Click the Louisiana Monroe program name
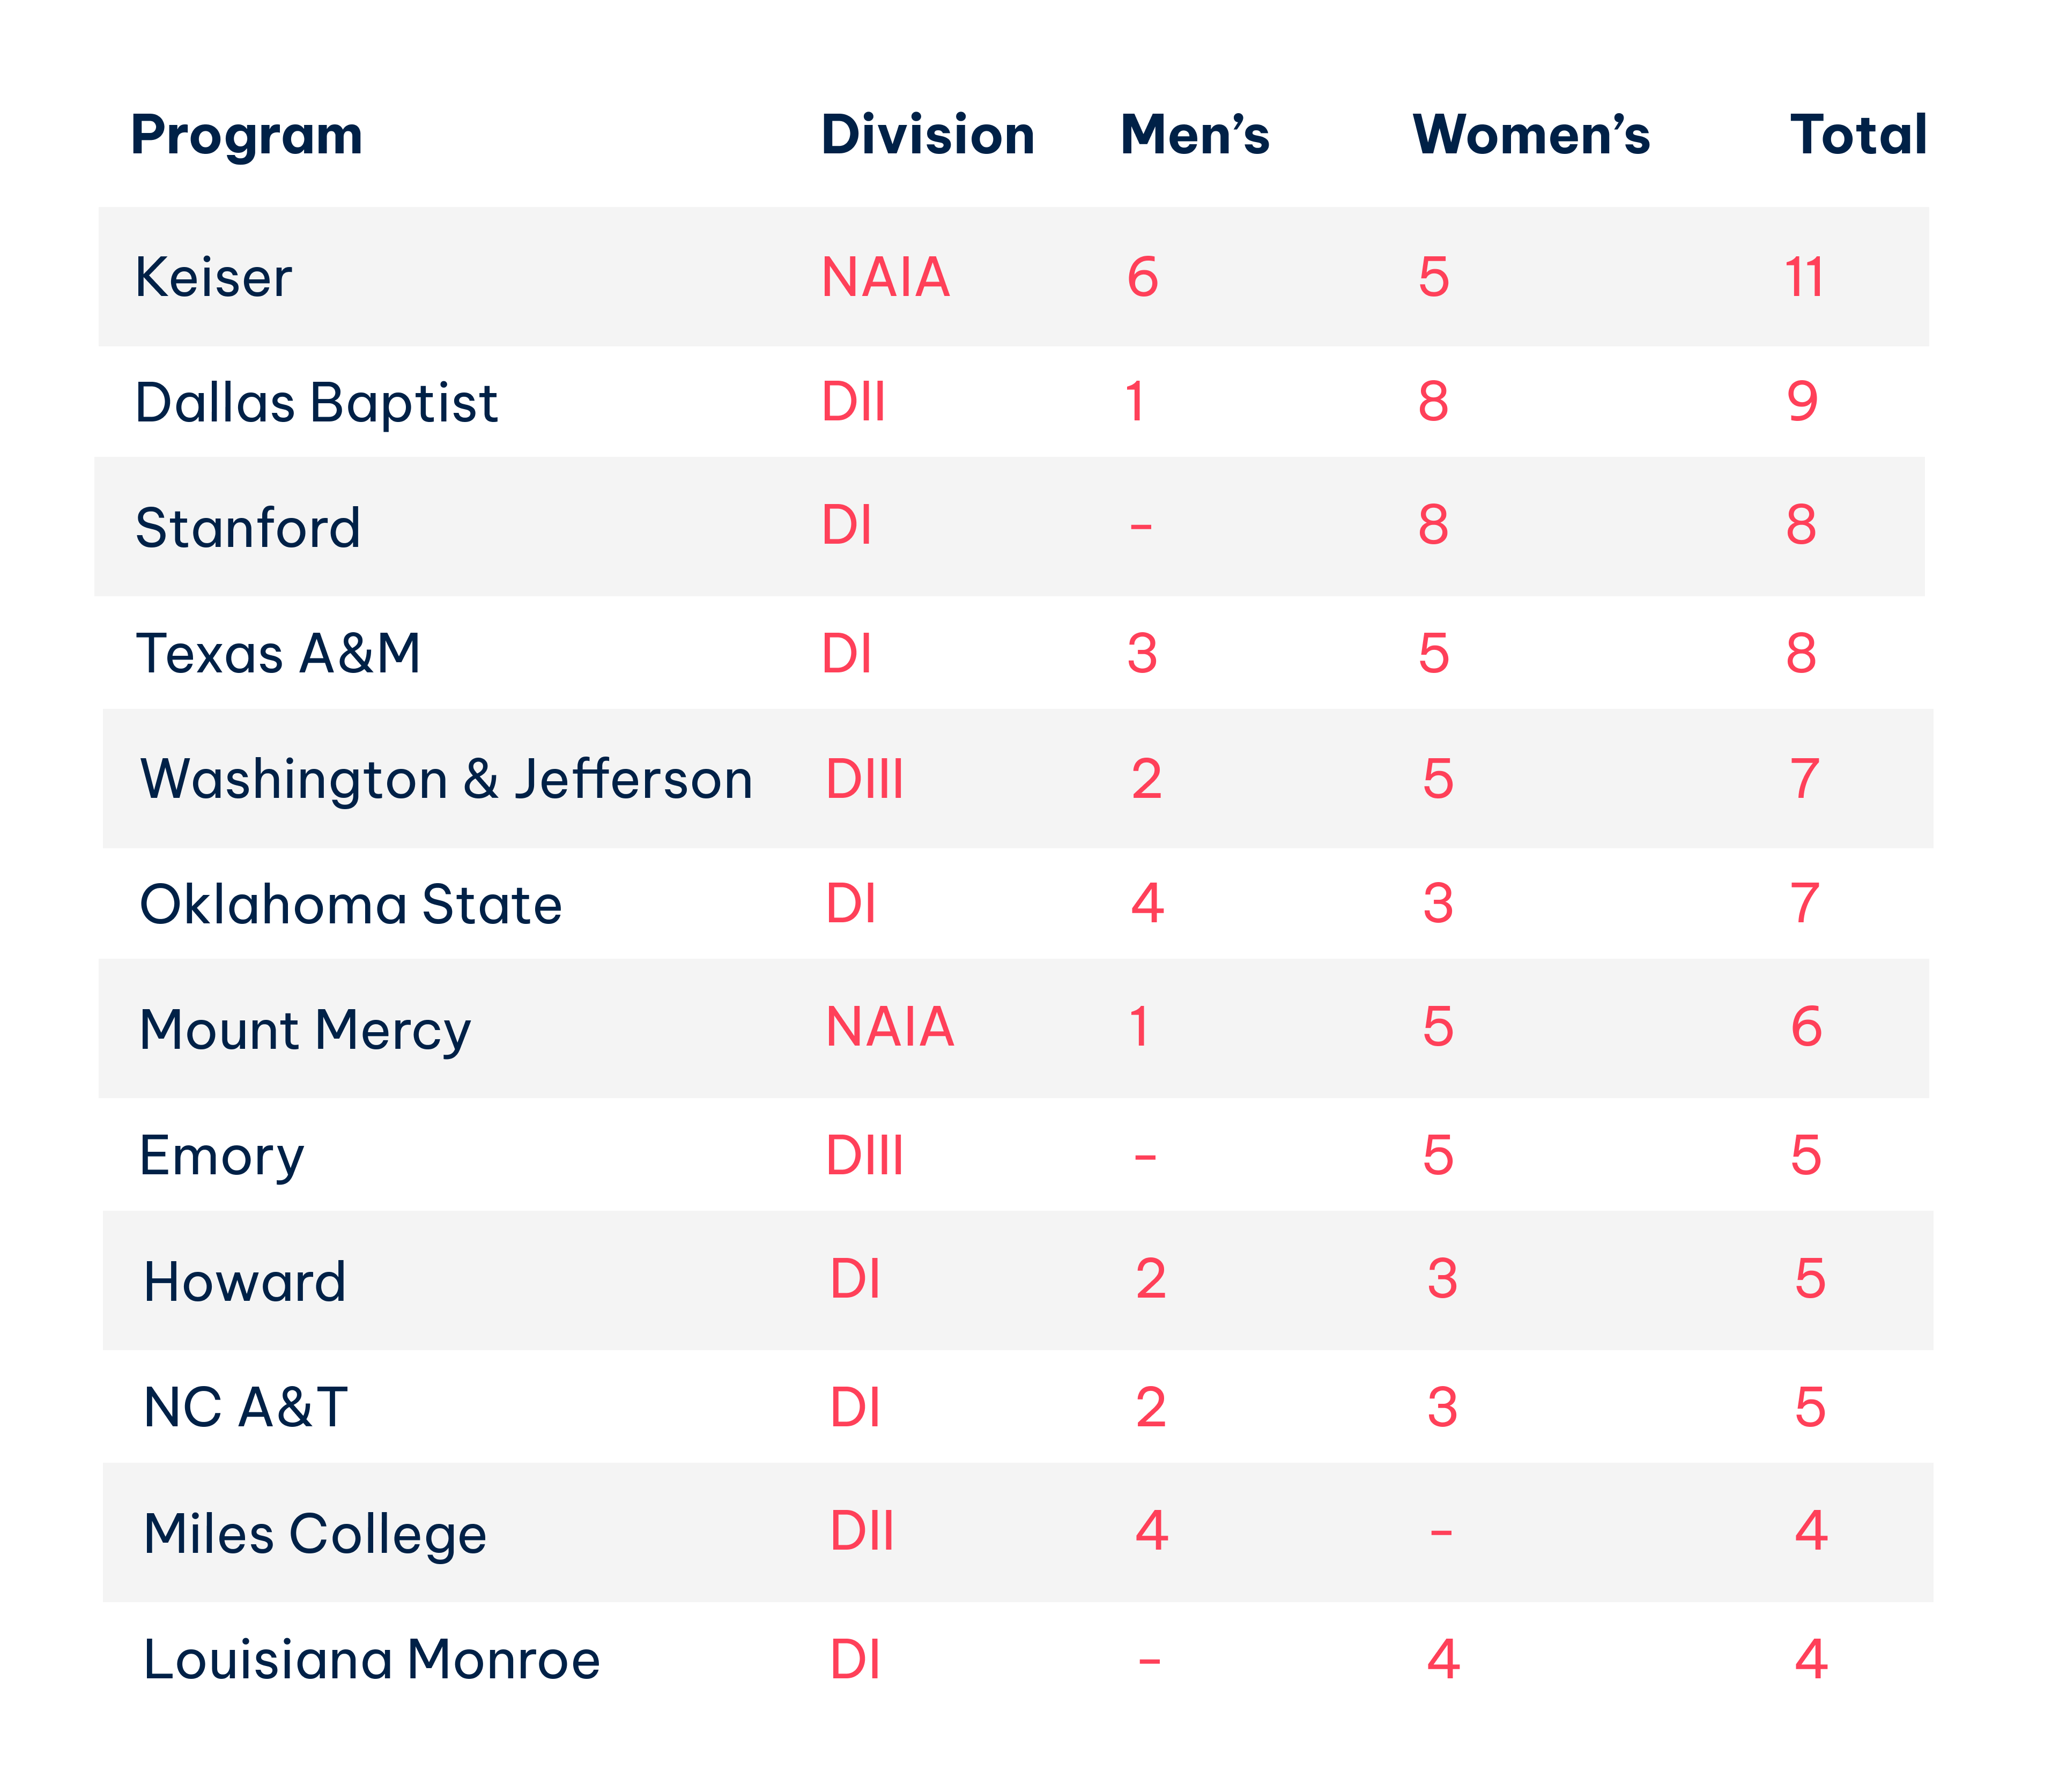 (371, 1659)
